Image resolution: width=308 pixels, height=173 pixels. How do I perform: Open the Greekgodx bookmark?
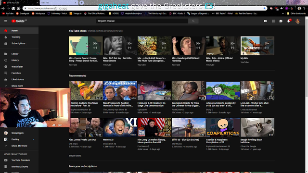(23, 13)
